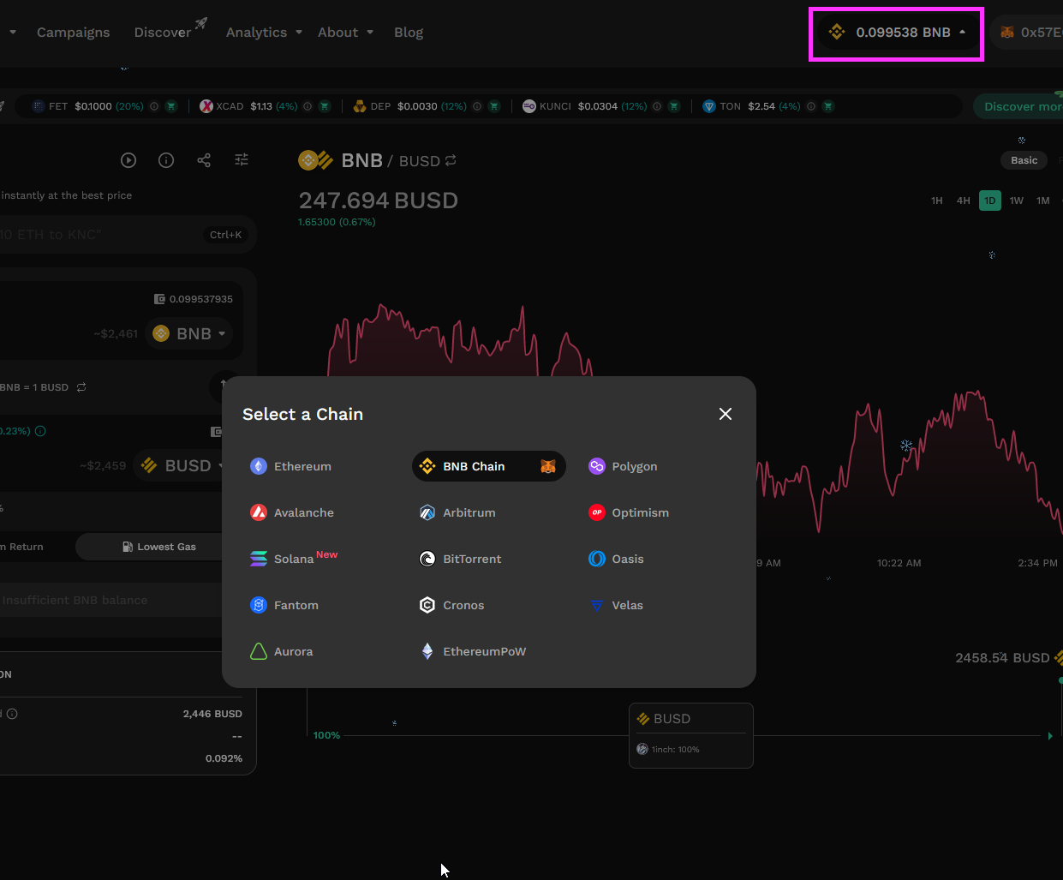Click the cart icon next to KUNCI
This screenshot has width=1063, height=880.
click(x=674, y=106)
